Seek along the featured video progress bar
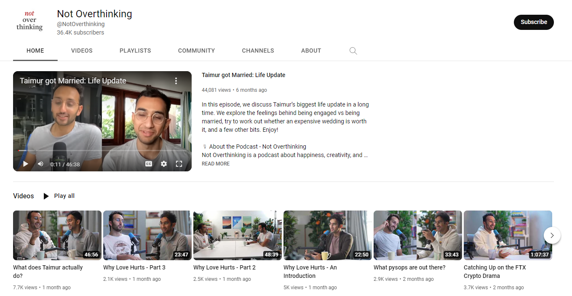The image size is (572, 296). tap(102, 150)
